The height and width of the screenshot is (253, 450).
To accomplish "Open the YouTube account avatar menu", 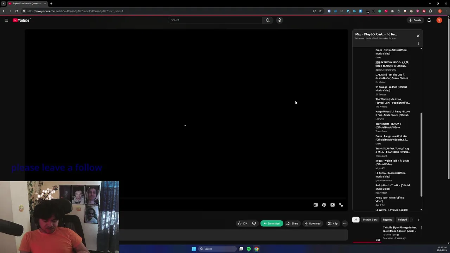I will tap(439, 20).
